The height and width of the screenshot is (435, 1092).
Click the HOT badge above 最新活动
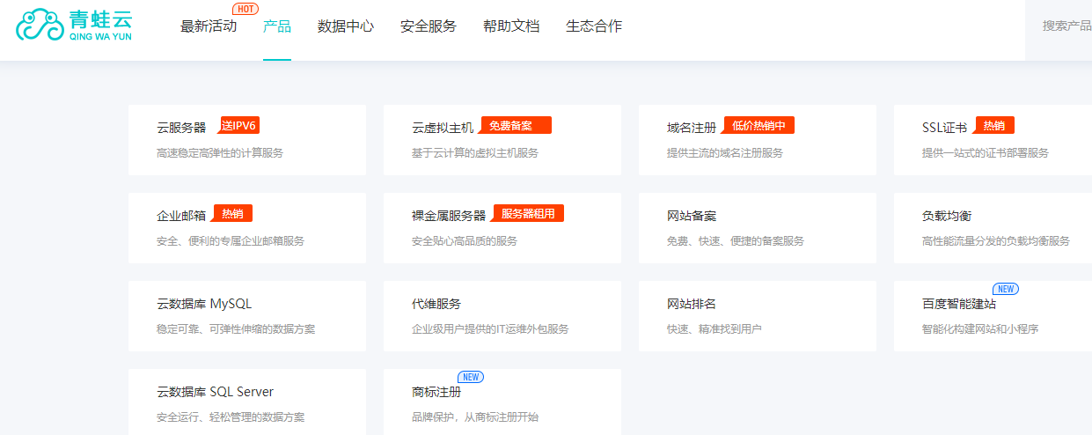pos(246,9)
